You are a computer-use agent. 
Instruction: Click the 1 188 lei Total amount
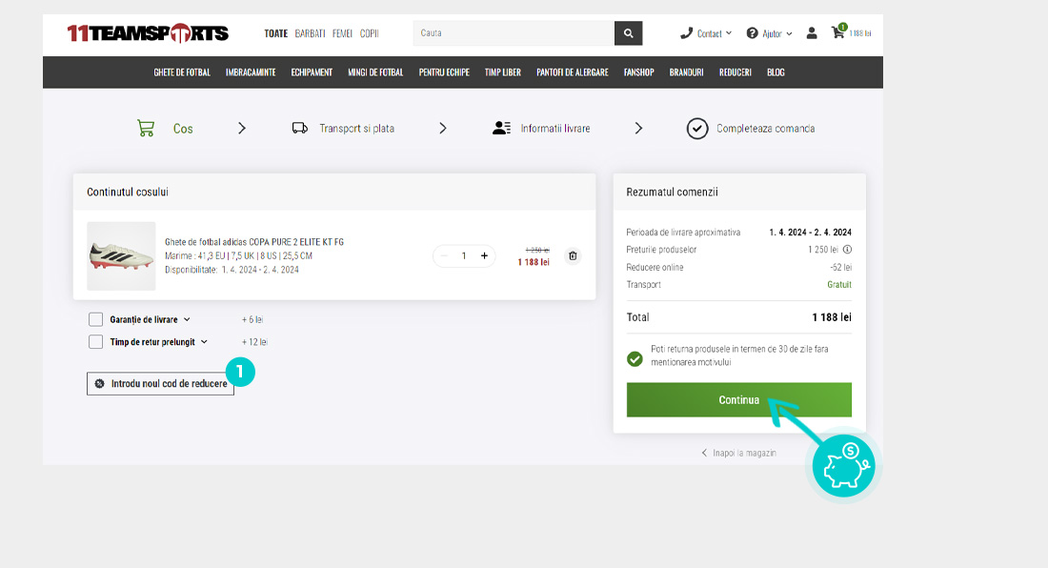click(832, 317)
